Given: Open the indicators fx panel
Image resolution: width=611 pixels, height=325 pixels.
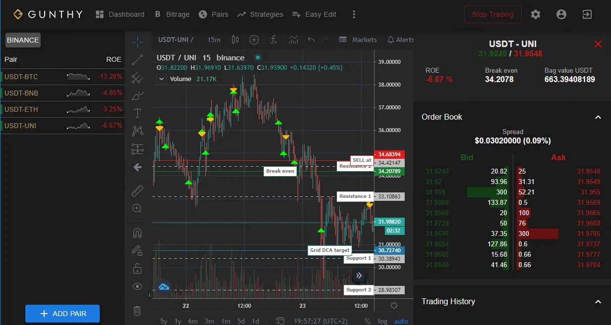Looking at the screenshot, I should 273,40.
